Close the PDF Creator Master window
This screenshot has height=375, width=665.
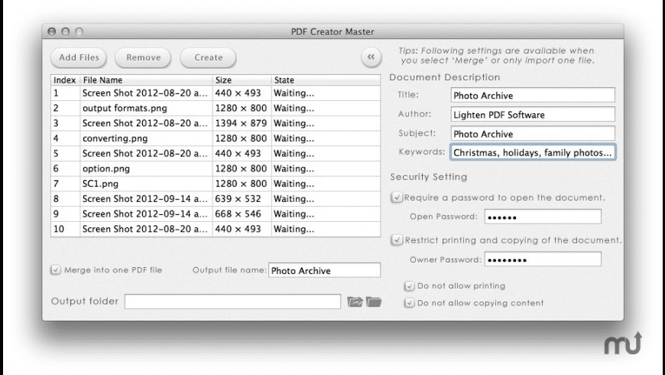point(52,31)
